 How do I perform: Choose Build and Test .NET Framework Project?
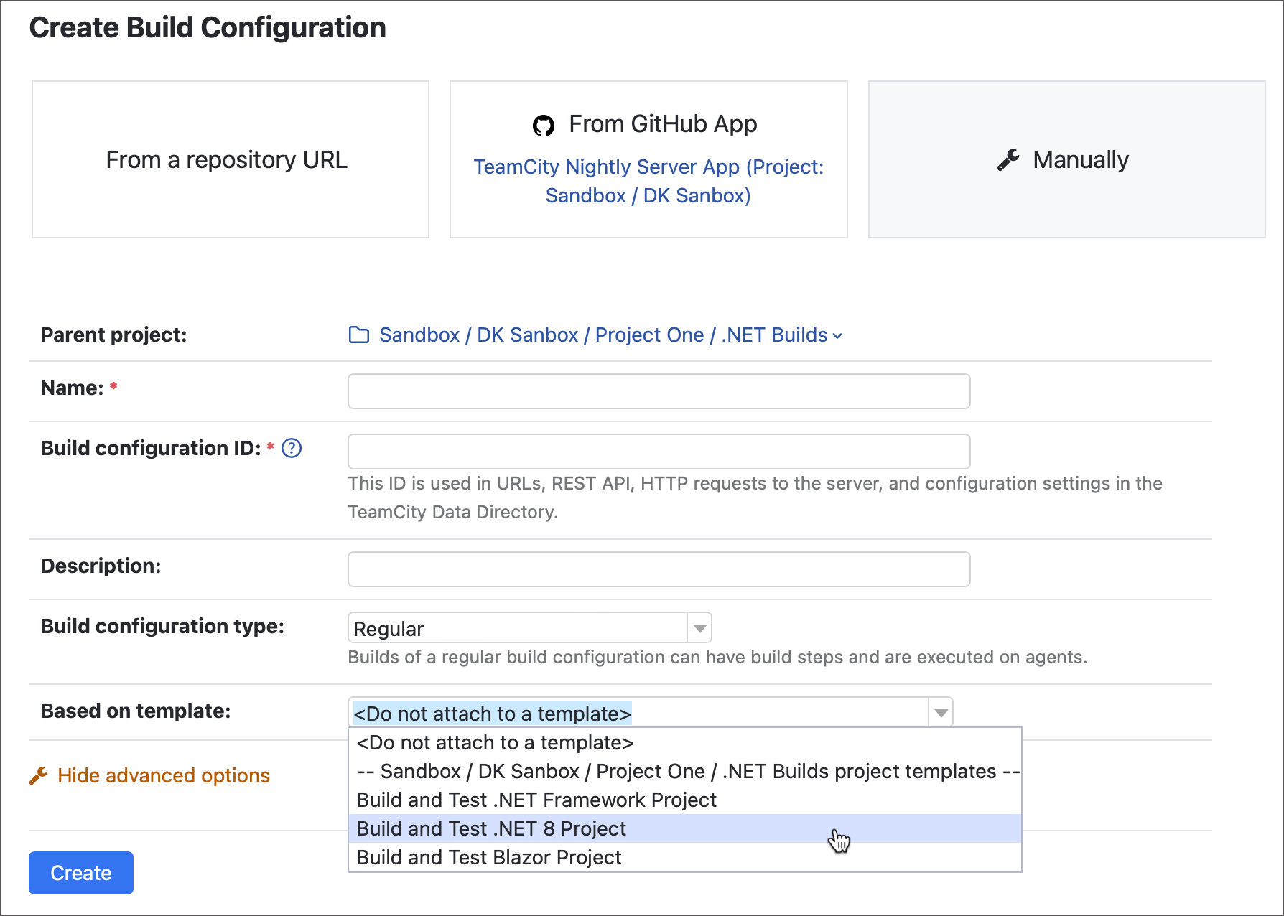pyautogui.click(x=536, y=800)
